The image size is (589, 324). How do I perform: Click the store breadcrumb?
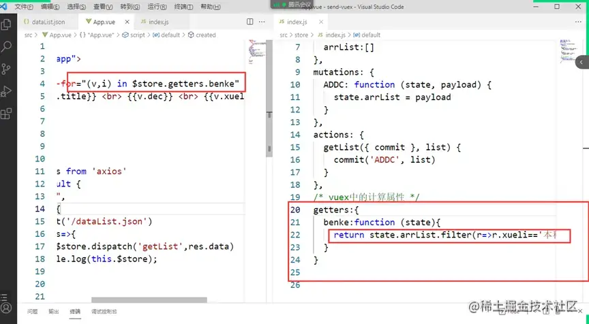tap(301, 35)
